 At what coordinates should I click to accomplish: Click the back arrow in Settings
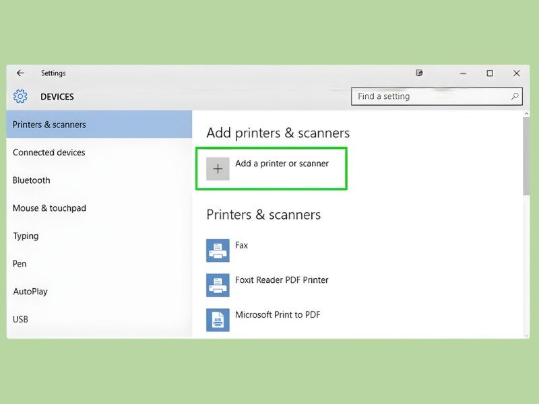(20, 73)
